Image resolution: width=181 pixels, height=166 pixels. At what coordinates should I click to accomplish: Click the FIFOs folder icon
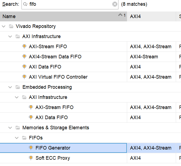(24, 138)
